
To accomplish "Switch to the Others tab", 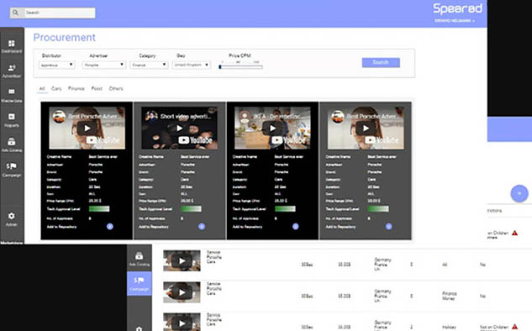I will (x=116, y=88).
